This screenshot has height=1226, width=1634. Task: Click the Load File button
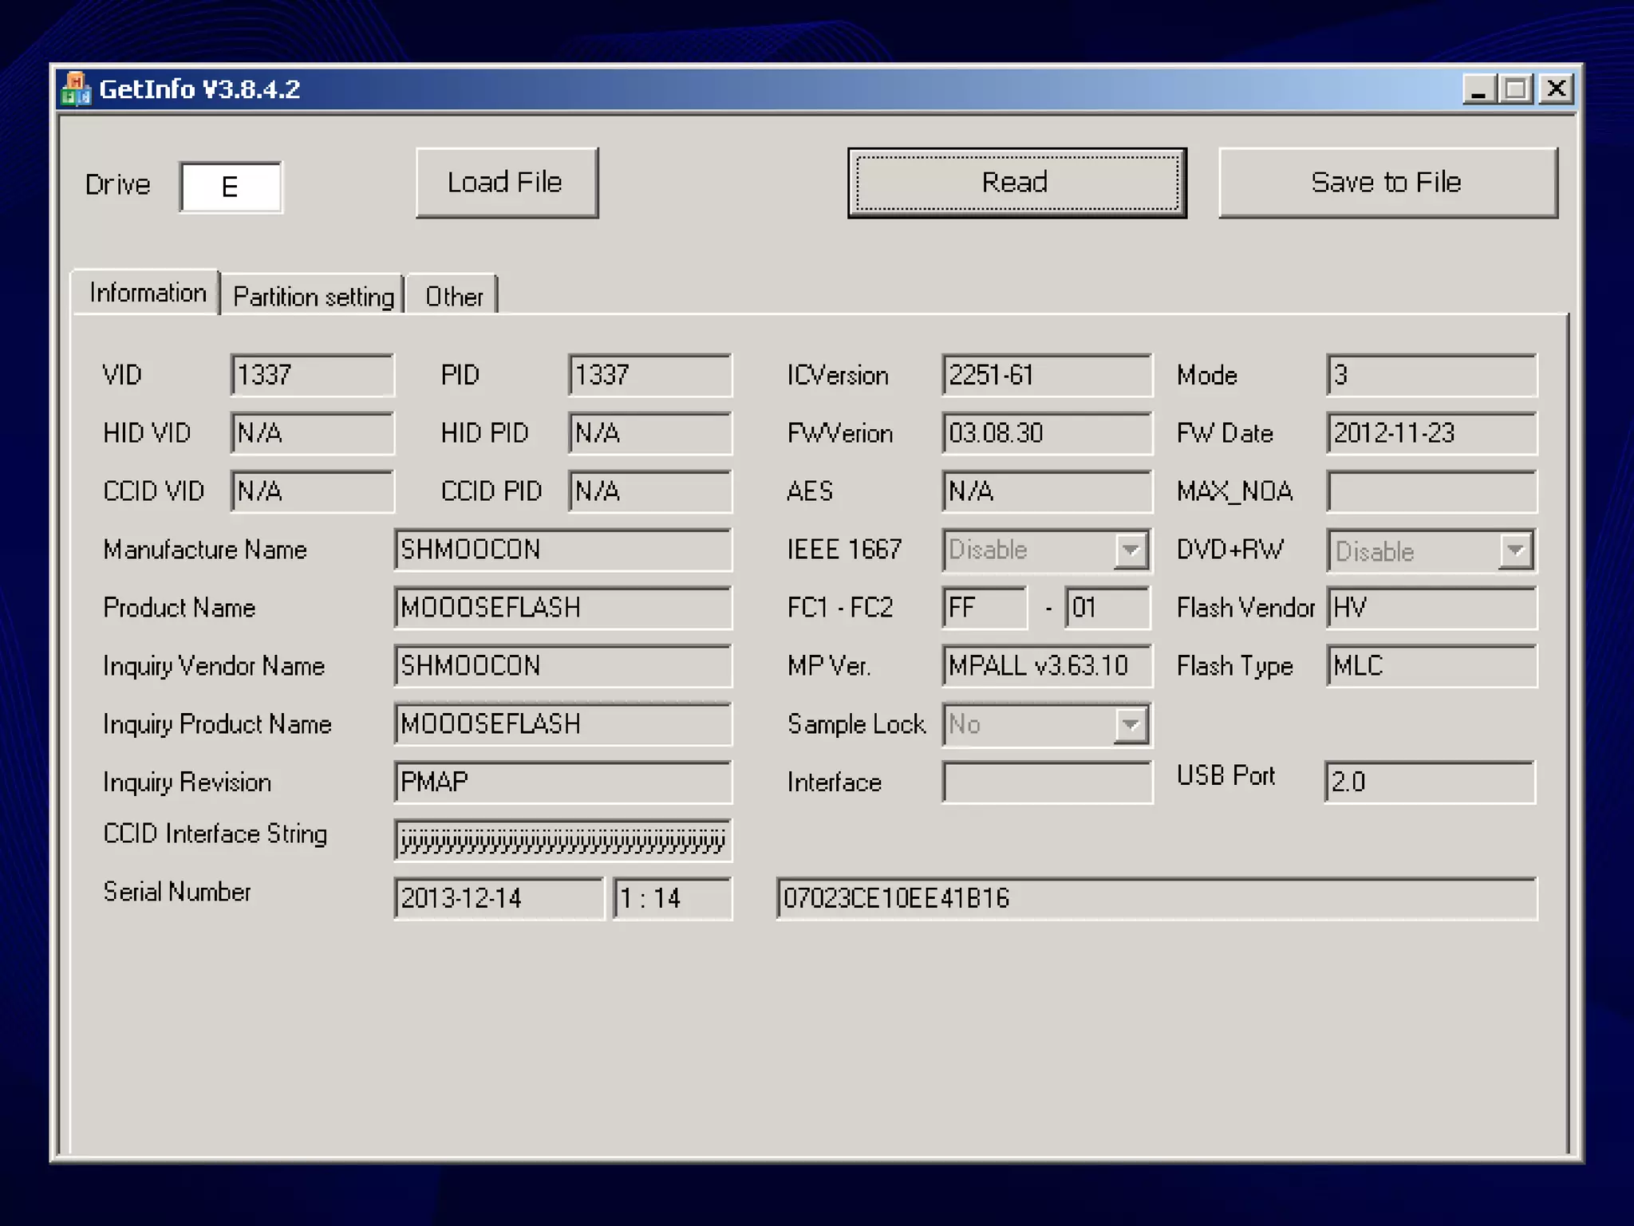(506, 183)
